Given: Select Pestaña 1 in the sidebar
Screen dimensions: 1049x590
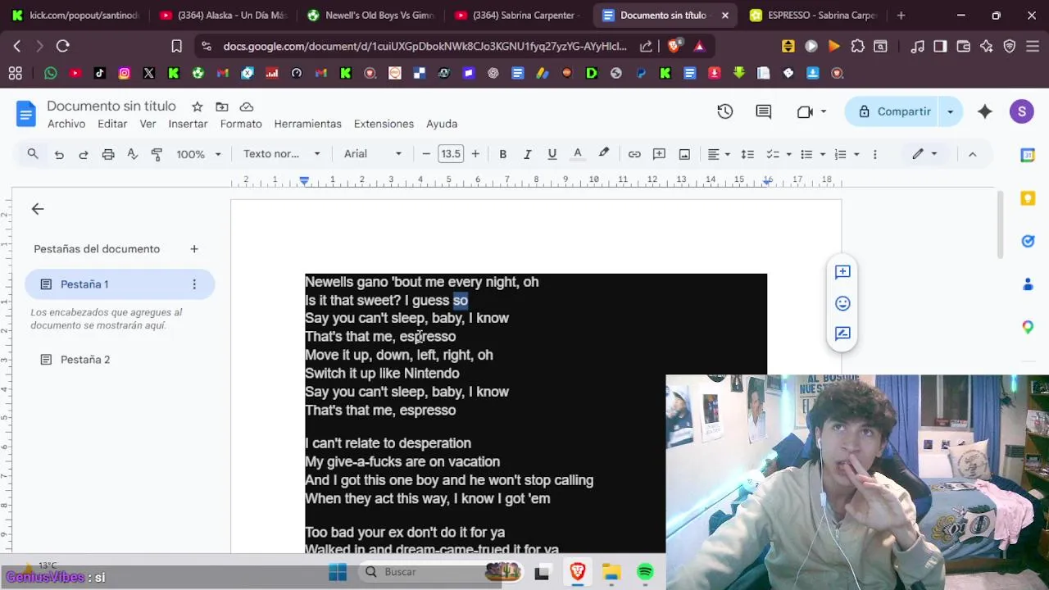Looking at the screenshot, I should [x=119, y=284].
